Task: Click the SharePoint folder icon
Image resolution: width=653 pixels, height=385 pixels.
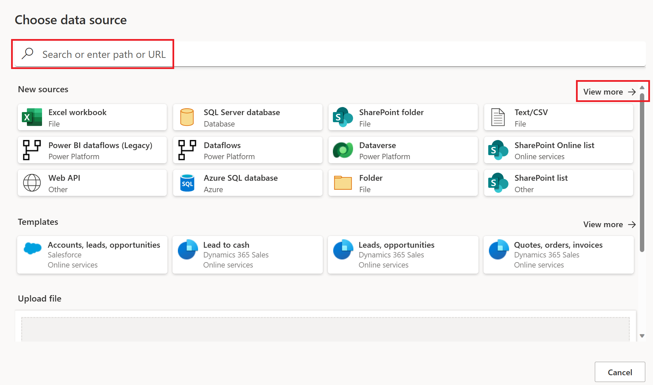Action: pyautogui.click(x=343, y=117)
